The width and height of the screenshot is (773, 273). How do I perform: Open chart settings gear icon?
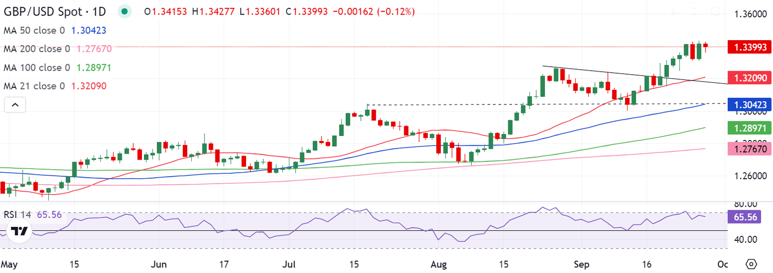[x=751, y=264]
